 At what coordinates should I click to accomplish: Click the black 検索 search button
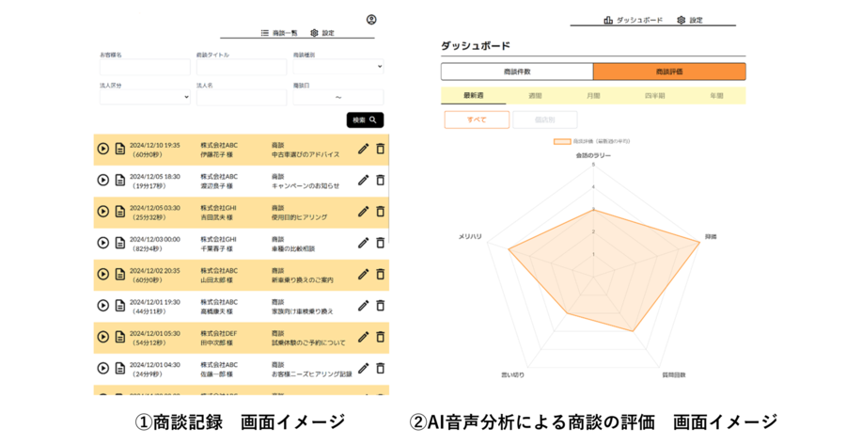[x=366, y=119]
